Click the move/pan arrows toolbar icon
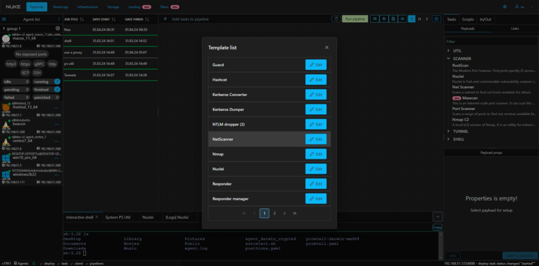The width and height of the screenshot is (539, 266). click(384, 19)
